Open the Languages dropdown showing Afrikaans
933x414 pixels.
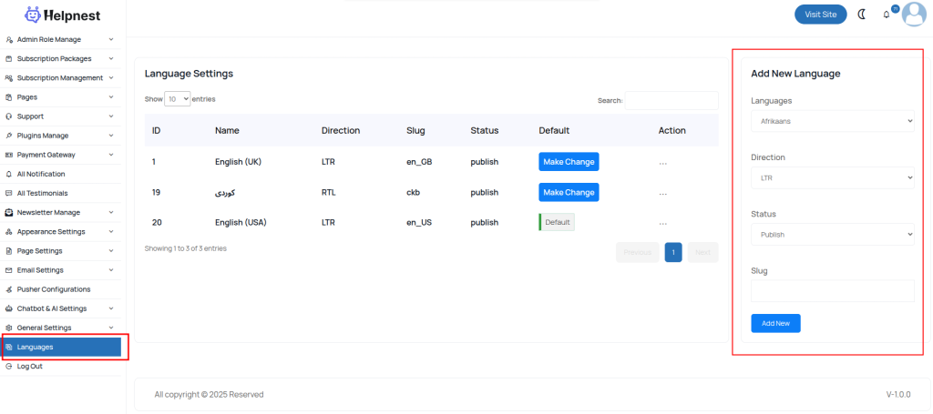[832, 121]
